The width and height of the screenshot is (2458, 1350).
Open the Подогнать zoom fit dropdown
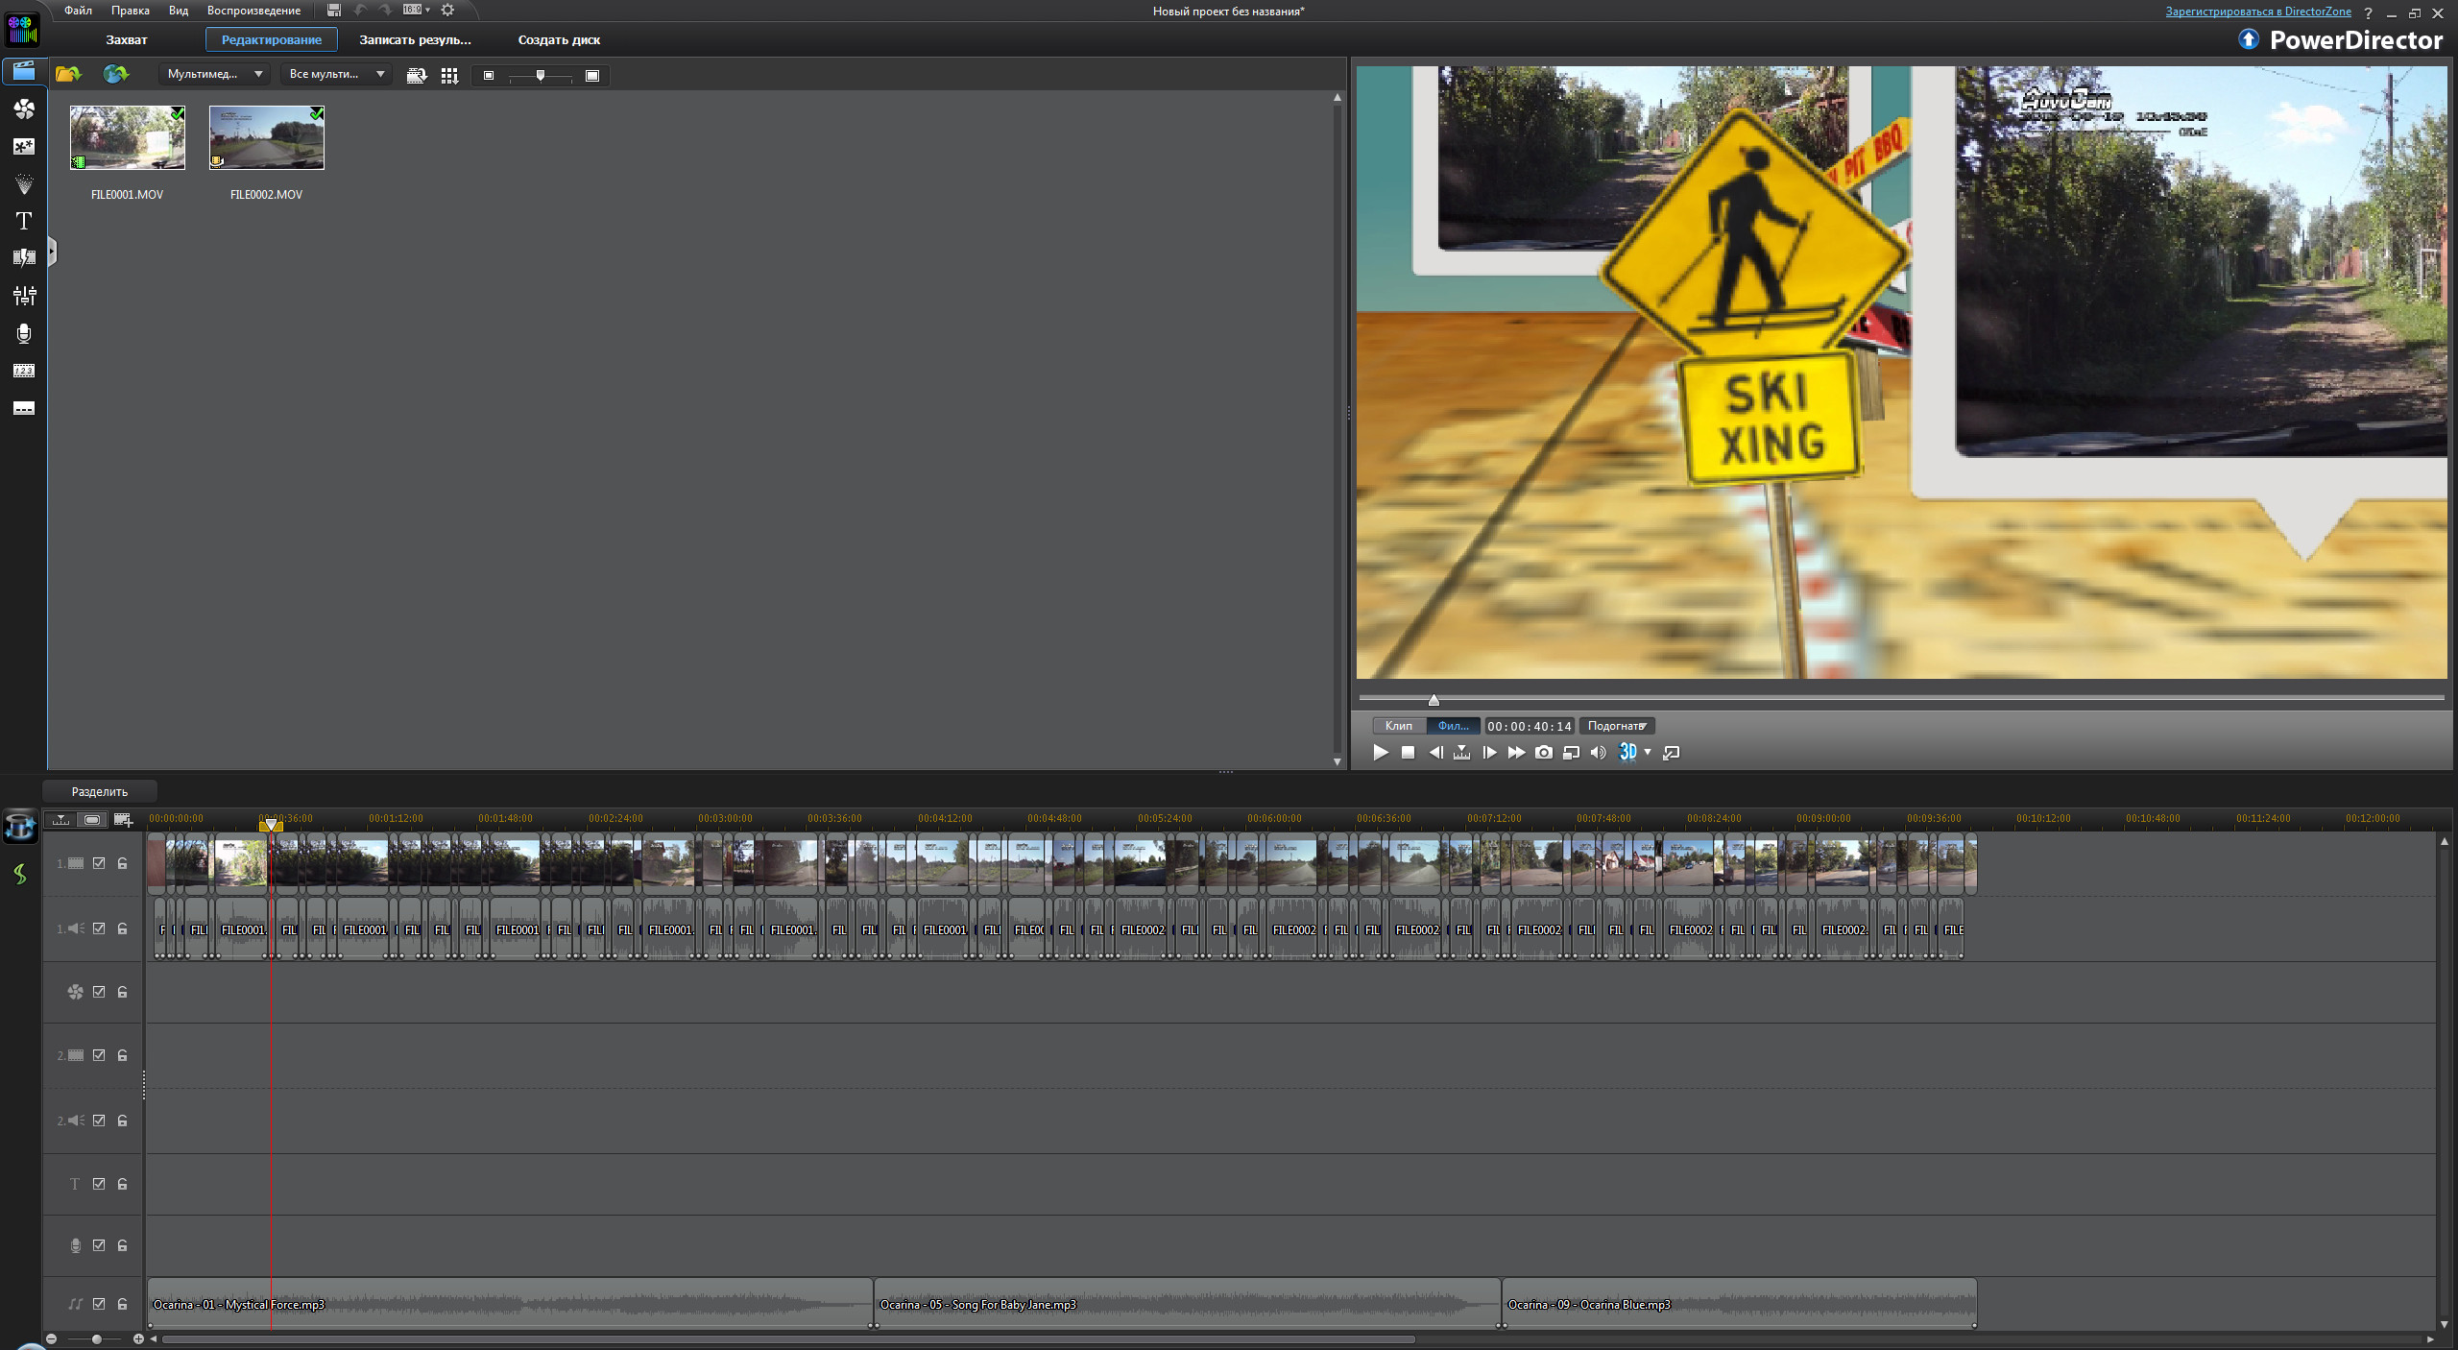coord(1617,726)
